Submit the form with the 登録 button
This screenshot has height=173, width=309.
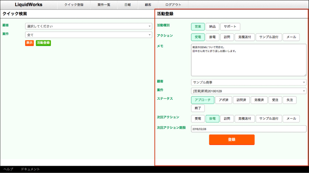click(x=232, y=140)
